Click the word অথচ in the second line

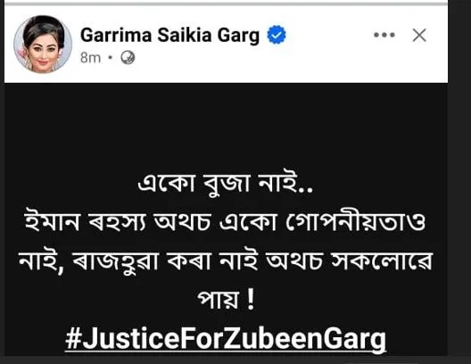(182, 221)
